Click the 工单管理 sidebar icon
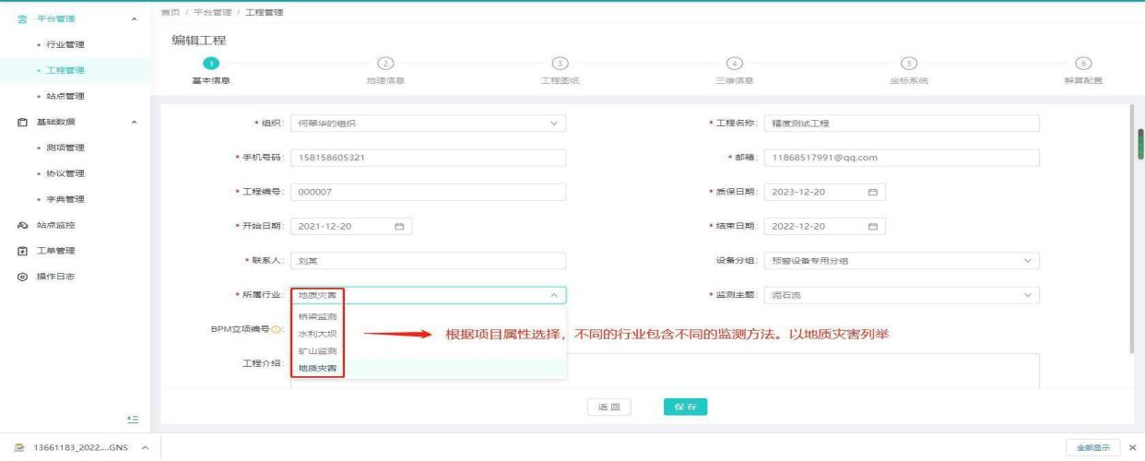Image resolution: width=1145 pixels, height=461 pixels. (x=22, y=251)
